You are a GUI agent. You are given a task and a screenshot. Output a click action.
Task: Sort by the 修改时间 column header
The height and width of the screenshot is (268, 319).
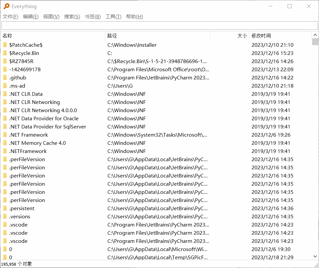point(280,36)
